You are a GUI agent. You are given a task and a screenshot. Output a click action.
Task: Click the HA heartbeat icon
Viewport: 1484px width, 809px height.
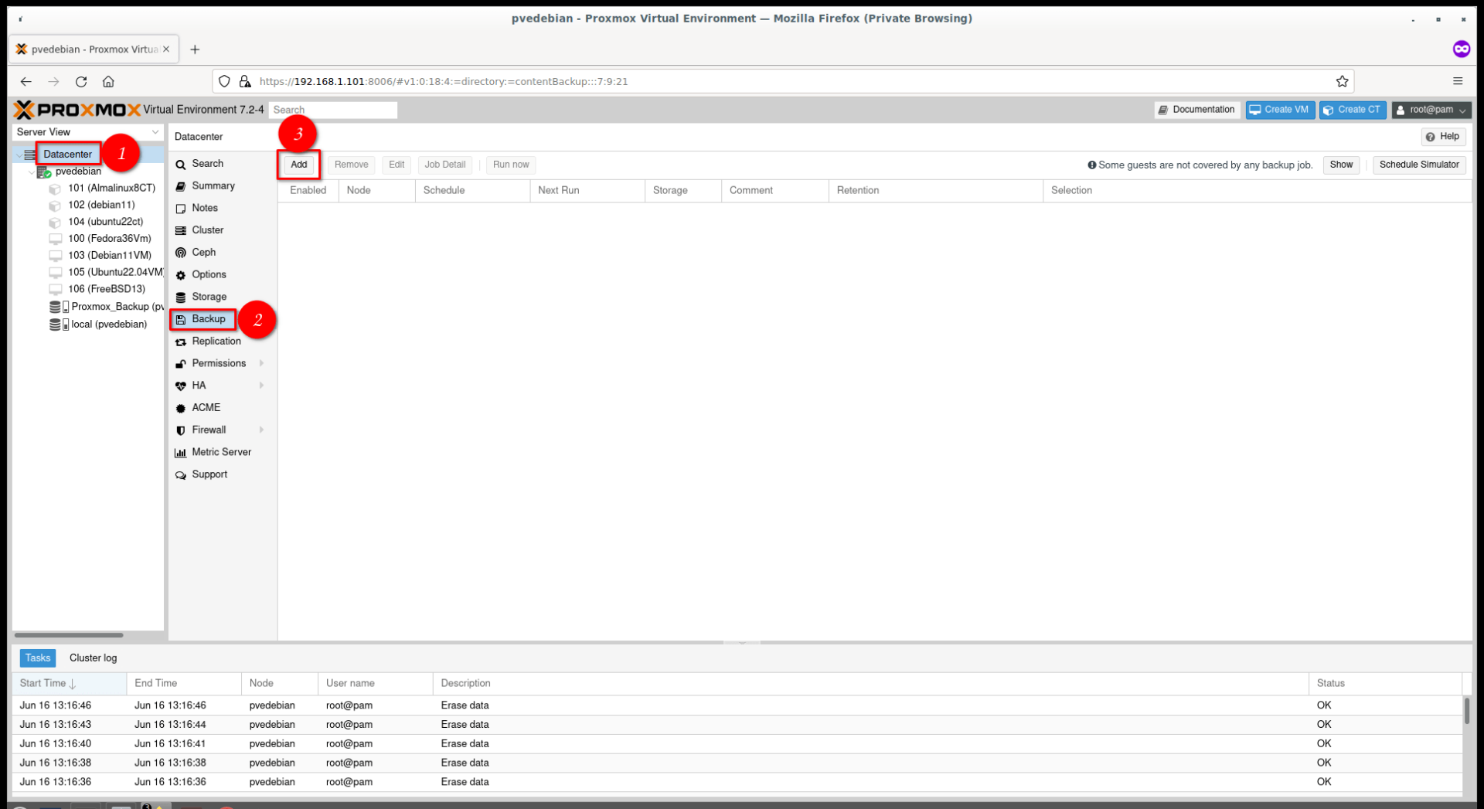click(180, 386)
